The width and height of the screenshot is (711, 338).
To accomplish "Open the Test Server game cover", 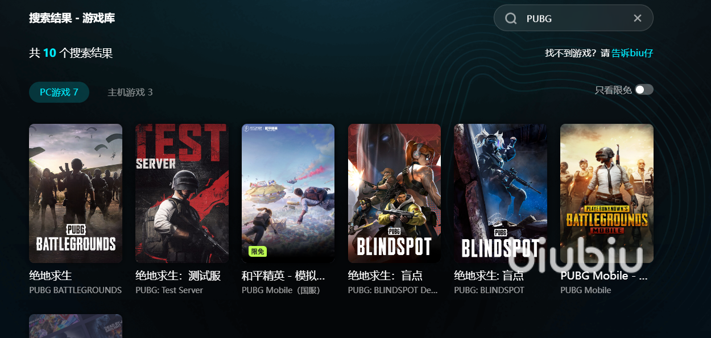I will coord(182,193).
